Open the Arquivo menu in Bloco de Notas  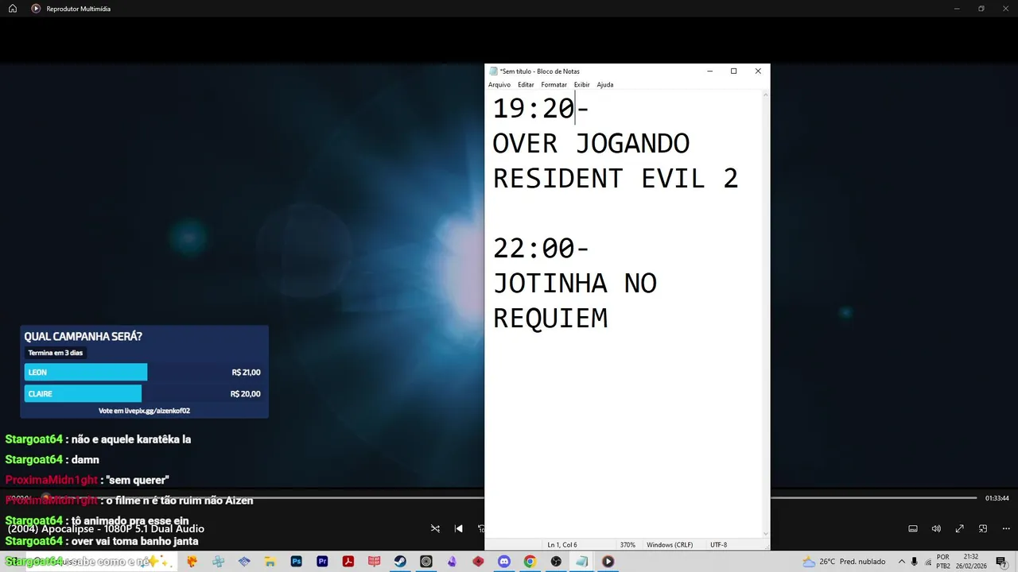pyautogui.click(x=499, y=84)
